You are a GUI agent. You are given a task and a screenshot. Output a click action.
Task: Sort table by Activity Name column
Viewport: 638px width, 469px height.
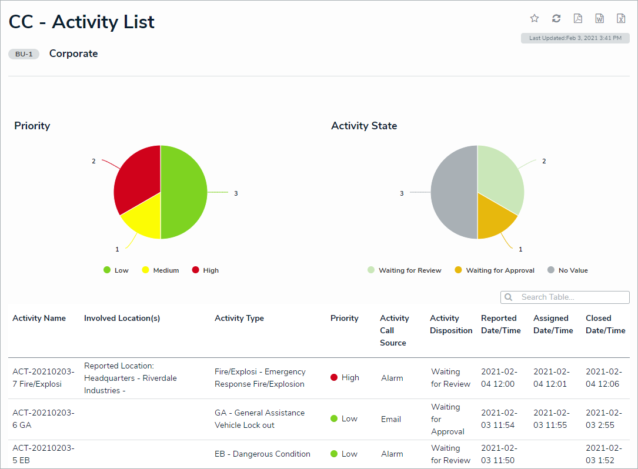click(39, 318)
